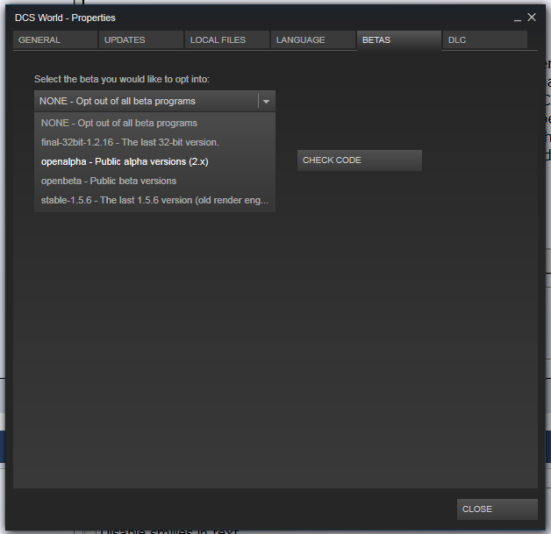551x534 pixels.
Task: Pick openalpha Public alpha versions (2.x)
Action: pyautogui.click(x=154, y=162)
